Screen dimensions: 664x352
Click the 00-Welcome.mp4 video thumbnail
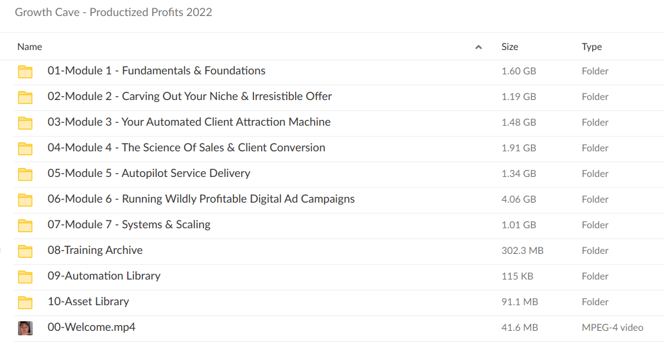click(x=25, y=328)
